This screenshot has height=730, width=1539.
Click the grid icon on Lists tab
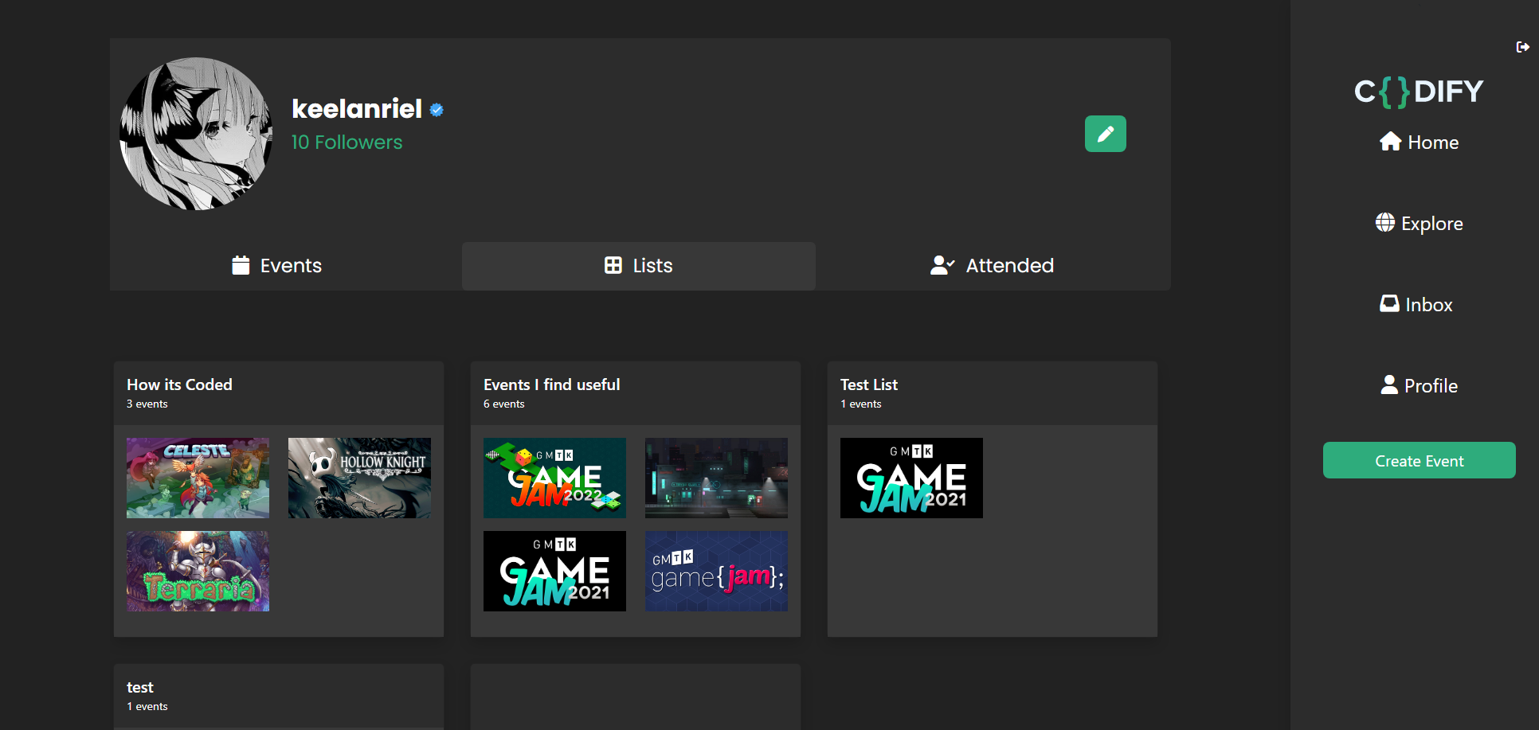613,265
